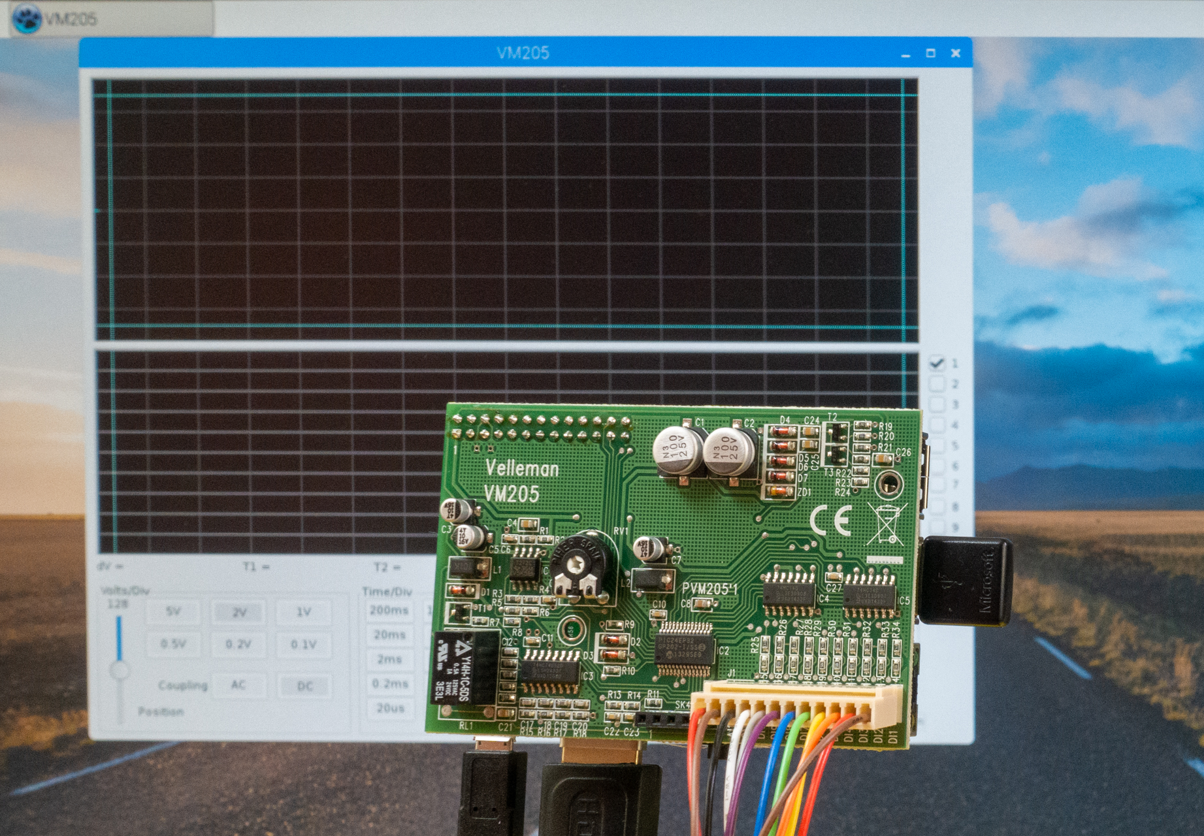Choose 1V per division
The width and height of the screenshot is (1204, 836).
point(303,612)
